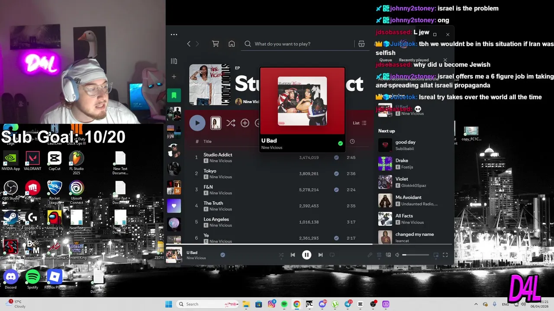The width and height of the screenshot is (554, 311).
Task: Sort tracks by Title column header
Action: tap(207, 141)
